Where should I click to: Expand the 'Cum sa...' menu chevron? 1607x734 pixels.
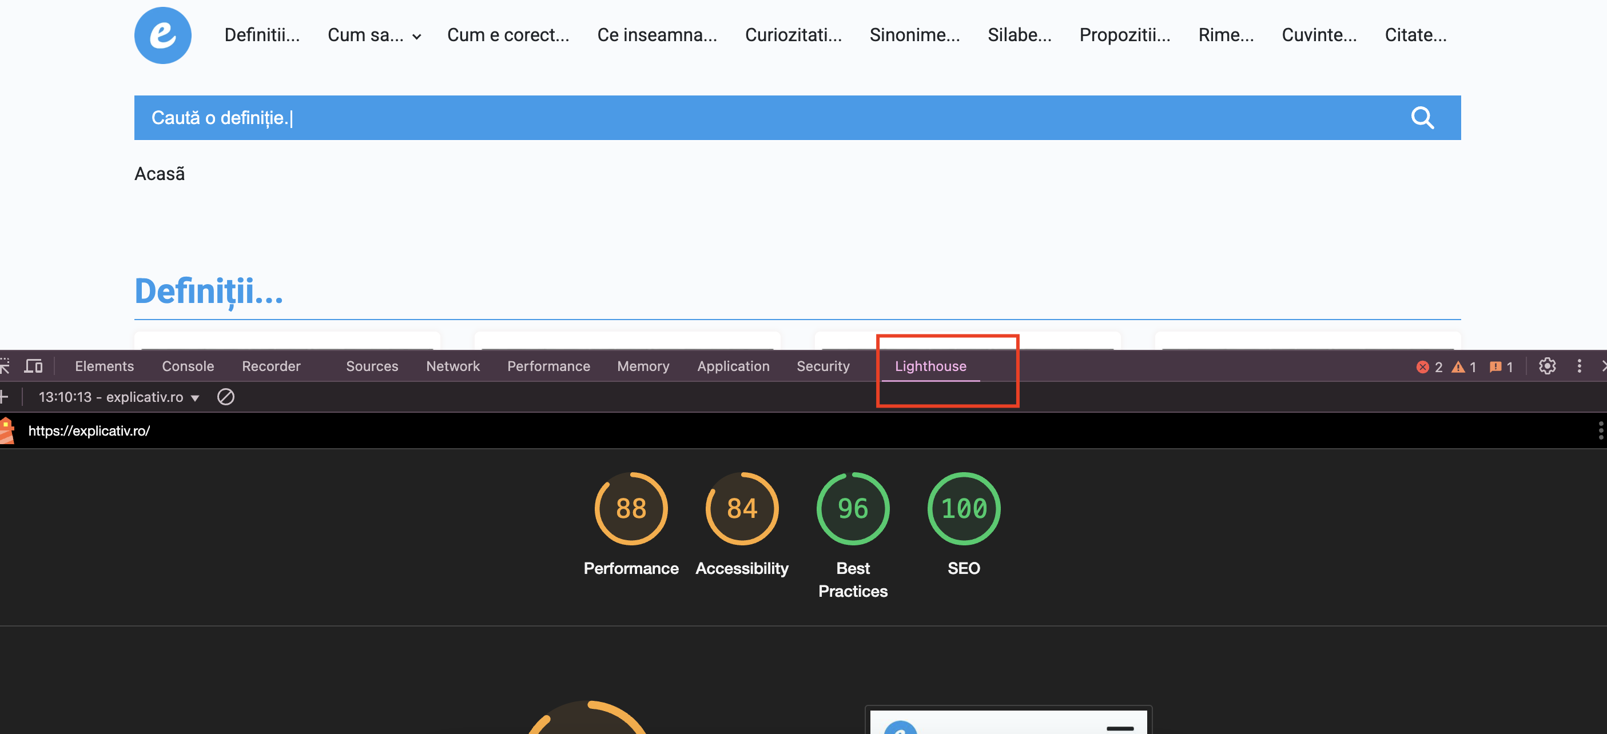click(417, 37)
